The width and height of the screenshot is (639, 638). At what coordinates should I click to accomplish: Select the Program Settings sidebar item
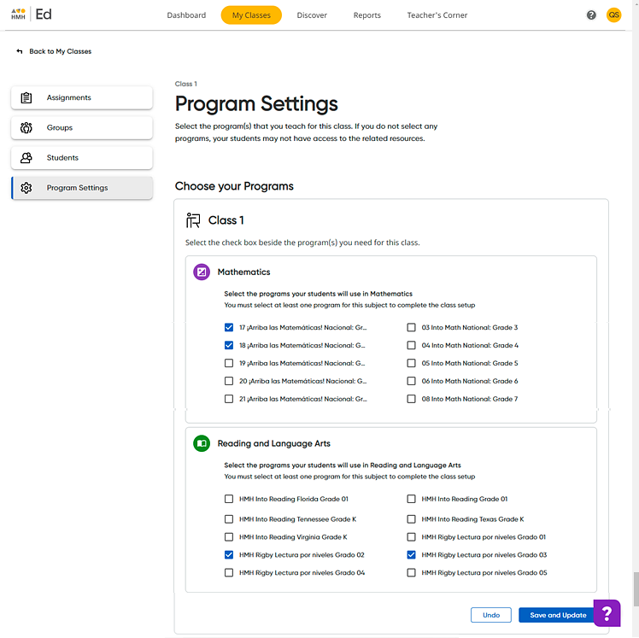click(x=82, y=188)
